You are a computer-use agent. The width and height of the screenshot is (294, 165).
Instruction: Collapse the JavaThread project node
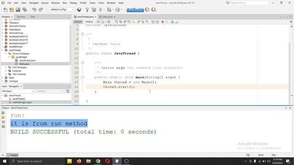click(x=2, y=50)
